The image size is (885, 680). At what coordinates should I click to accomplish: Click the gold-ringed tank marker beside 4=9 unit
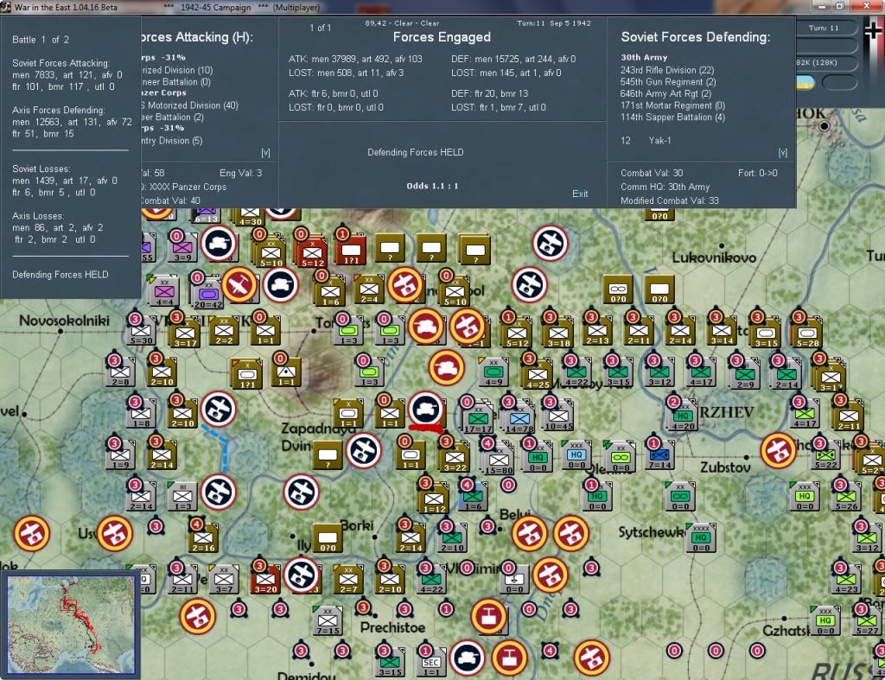tap(447, 368)
